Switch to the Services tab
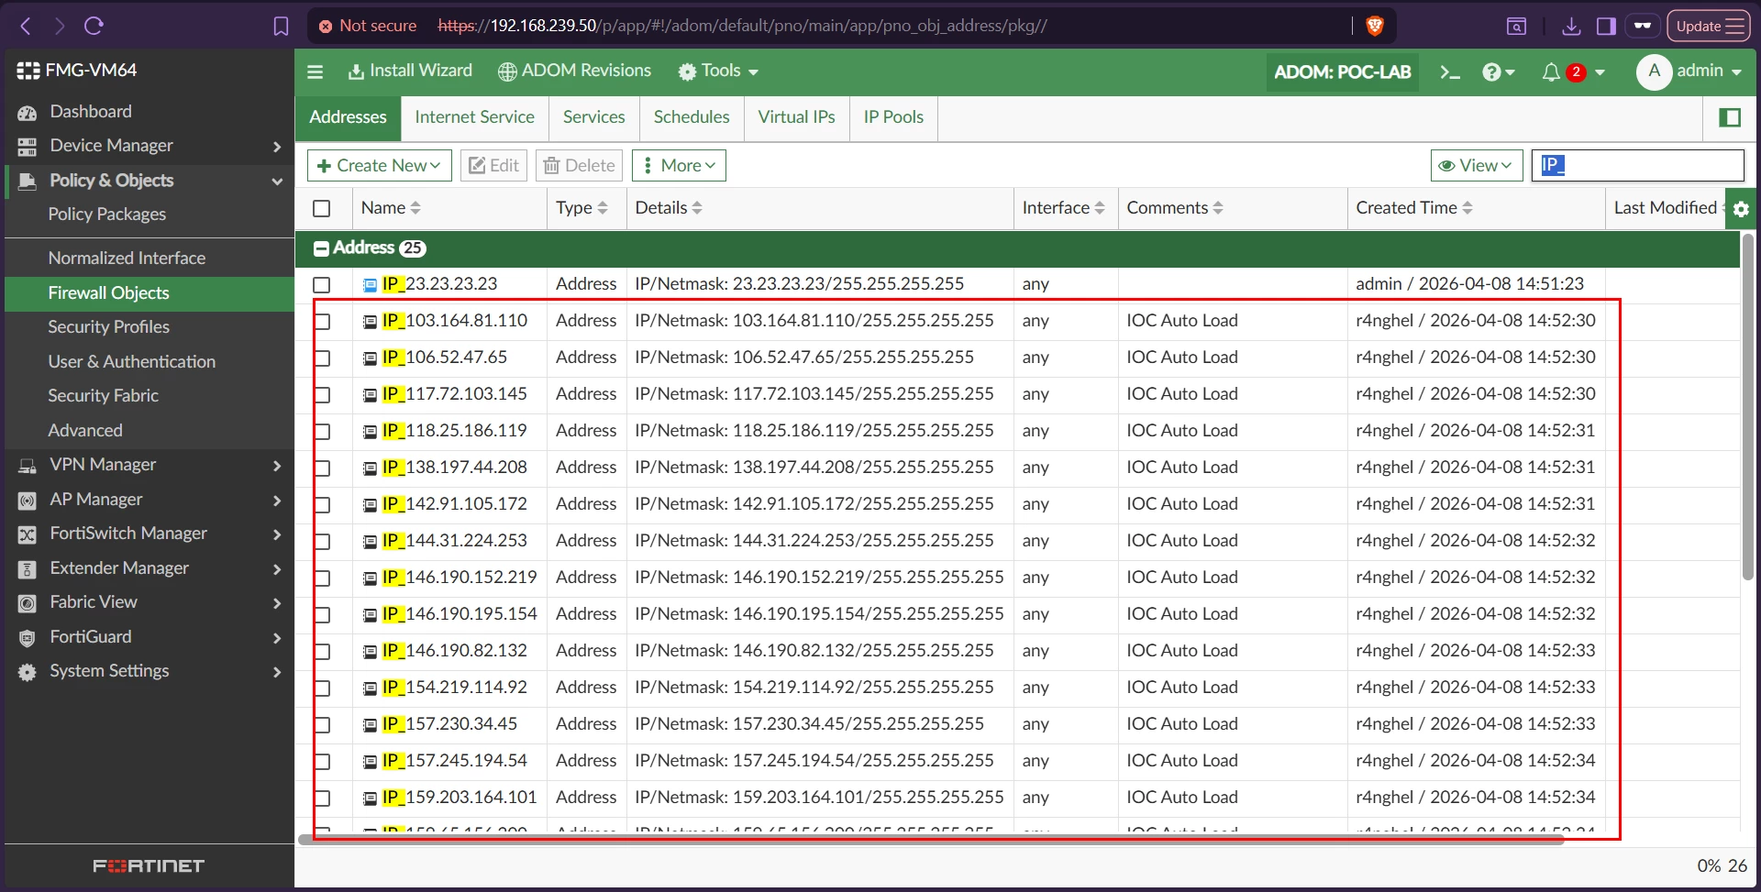1761x892 pixels. click(593, 117)
